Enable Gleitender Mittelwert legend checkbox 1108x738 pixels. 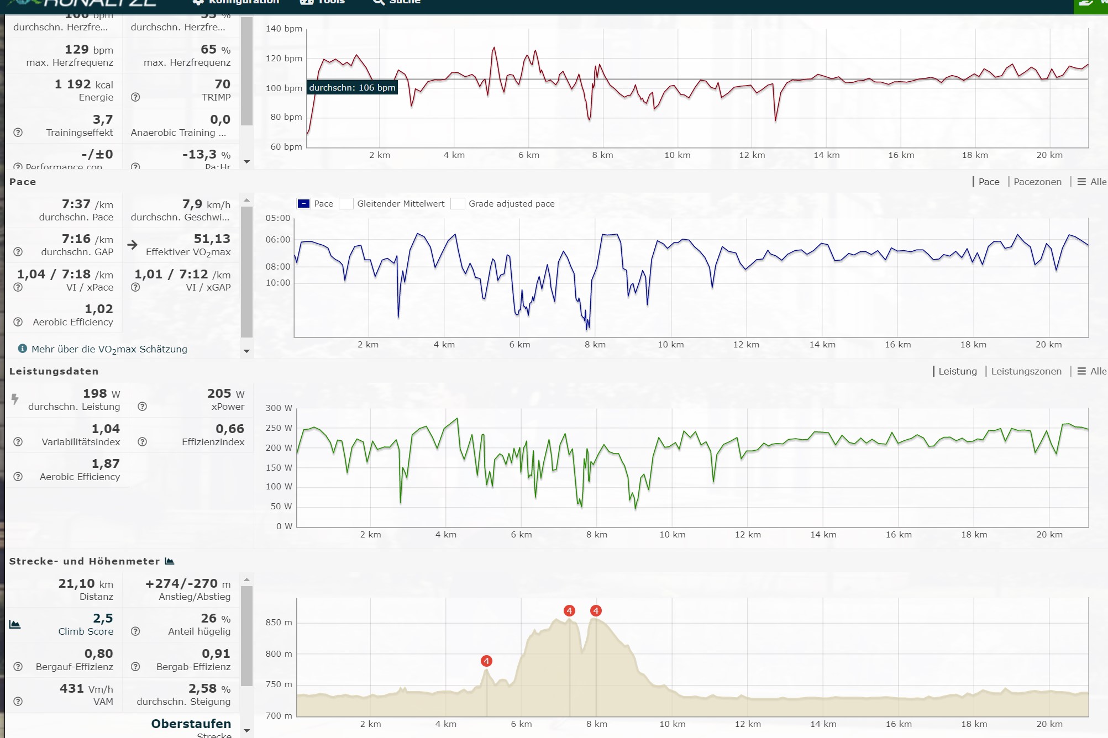346,204
